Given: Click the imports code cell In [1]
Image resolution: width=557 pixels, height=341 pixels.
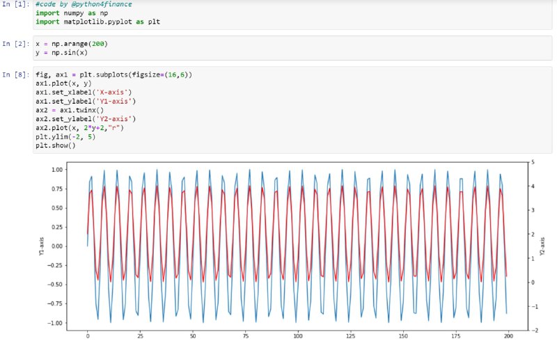Looking at the screenshot, I should tap(292, 14).
